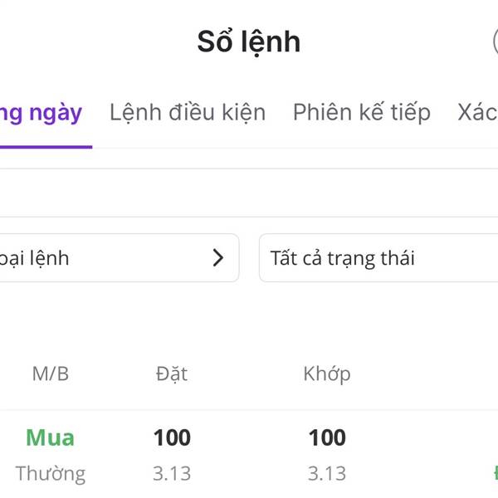
Task: Click the placed price 3.13 under Đặt
Action: (172, 474)
